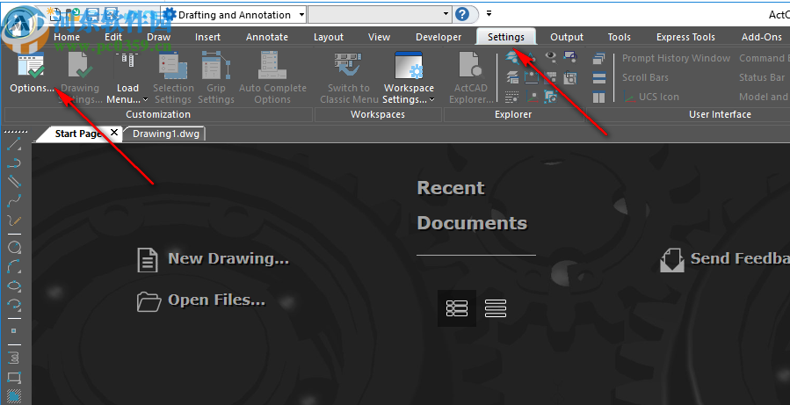Image resolution: width=790 pixels, height=405 pixels.
Task: Click the Tile vertically windows icon
Action: tap(598, 97)
